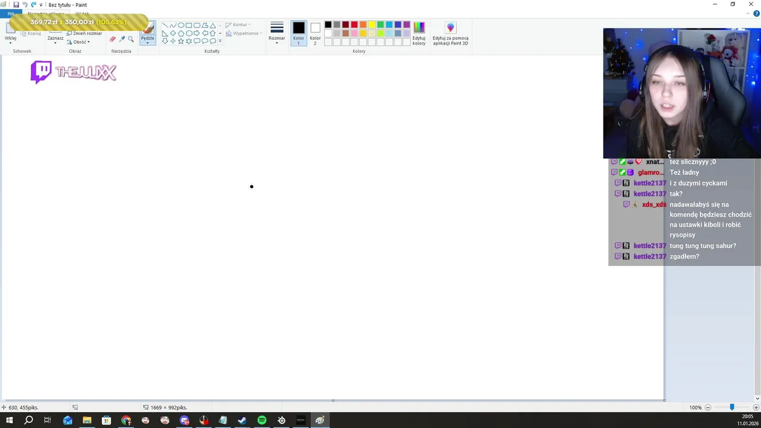The image size is (761, 428).
Task: Open the Windows Start menu
Action: tap(9, 420)
